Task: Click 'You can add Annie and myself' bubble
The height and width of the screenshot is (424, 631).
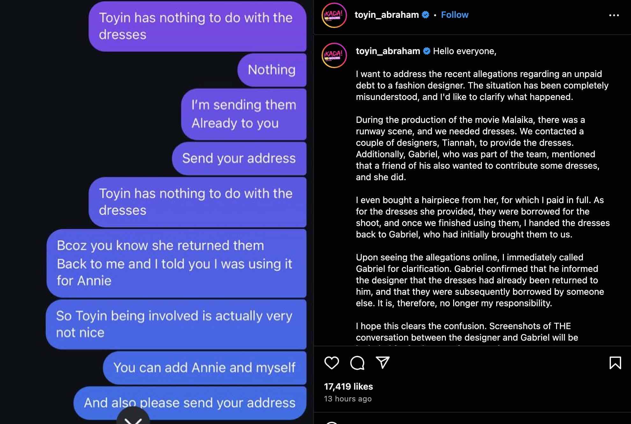Action: tap(204, 368)
